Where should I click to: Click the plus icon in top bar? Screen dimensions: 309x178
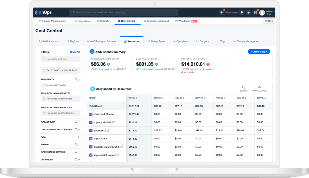[249, 13]
